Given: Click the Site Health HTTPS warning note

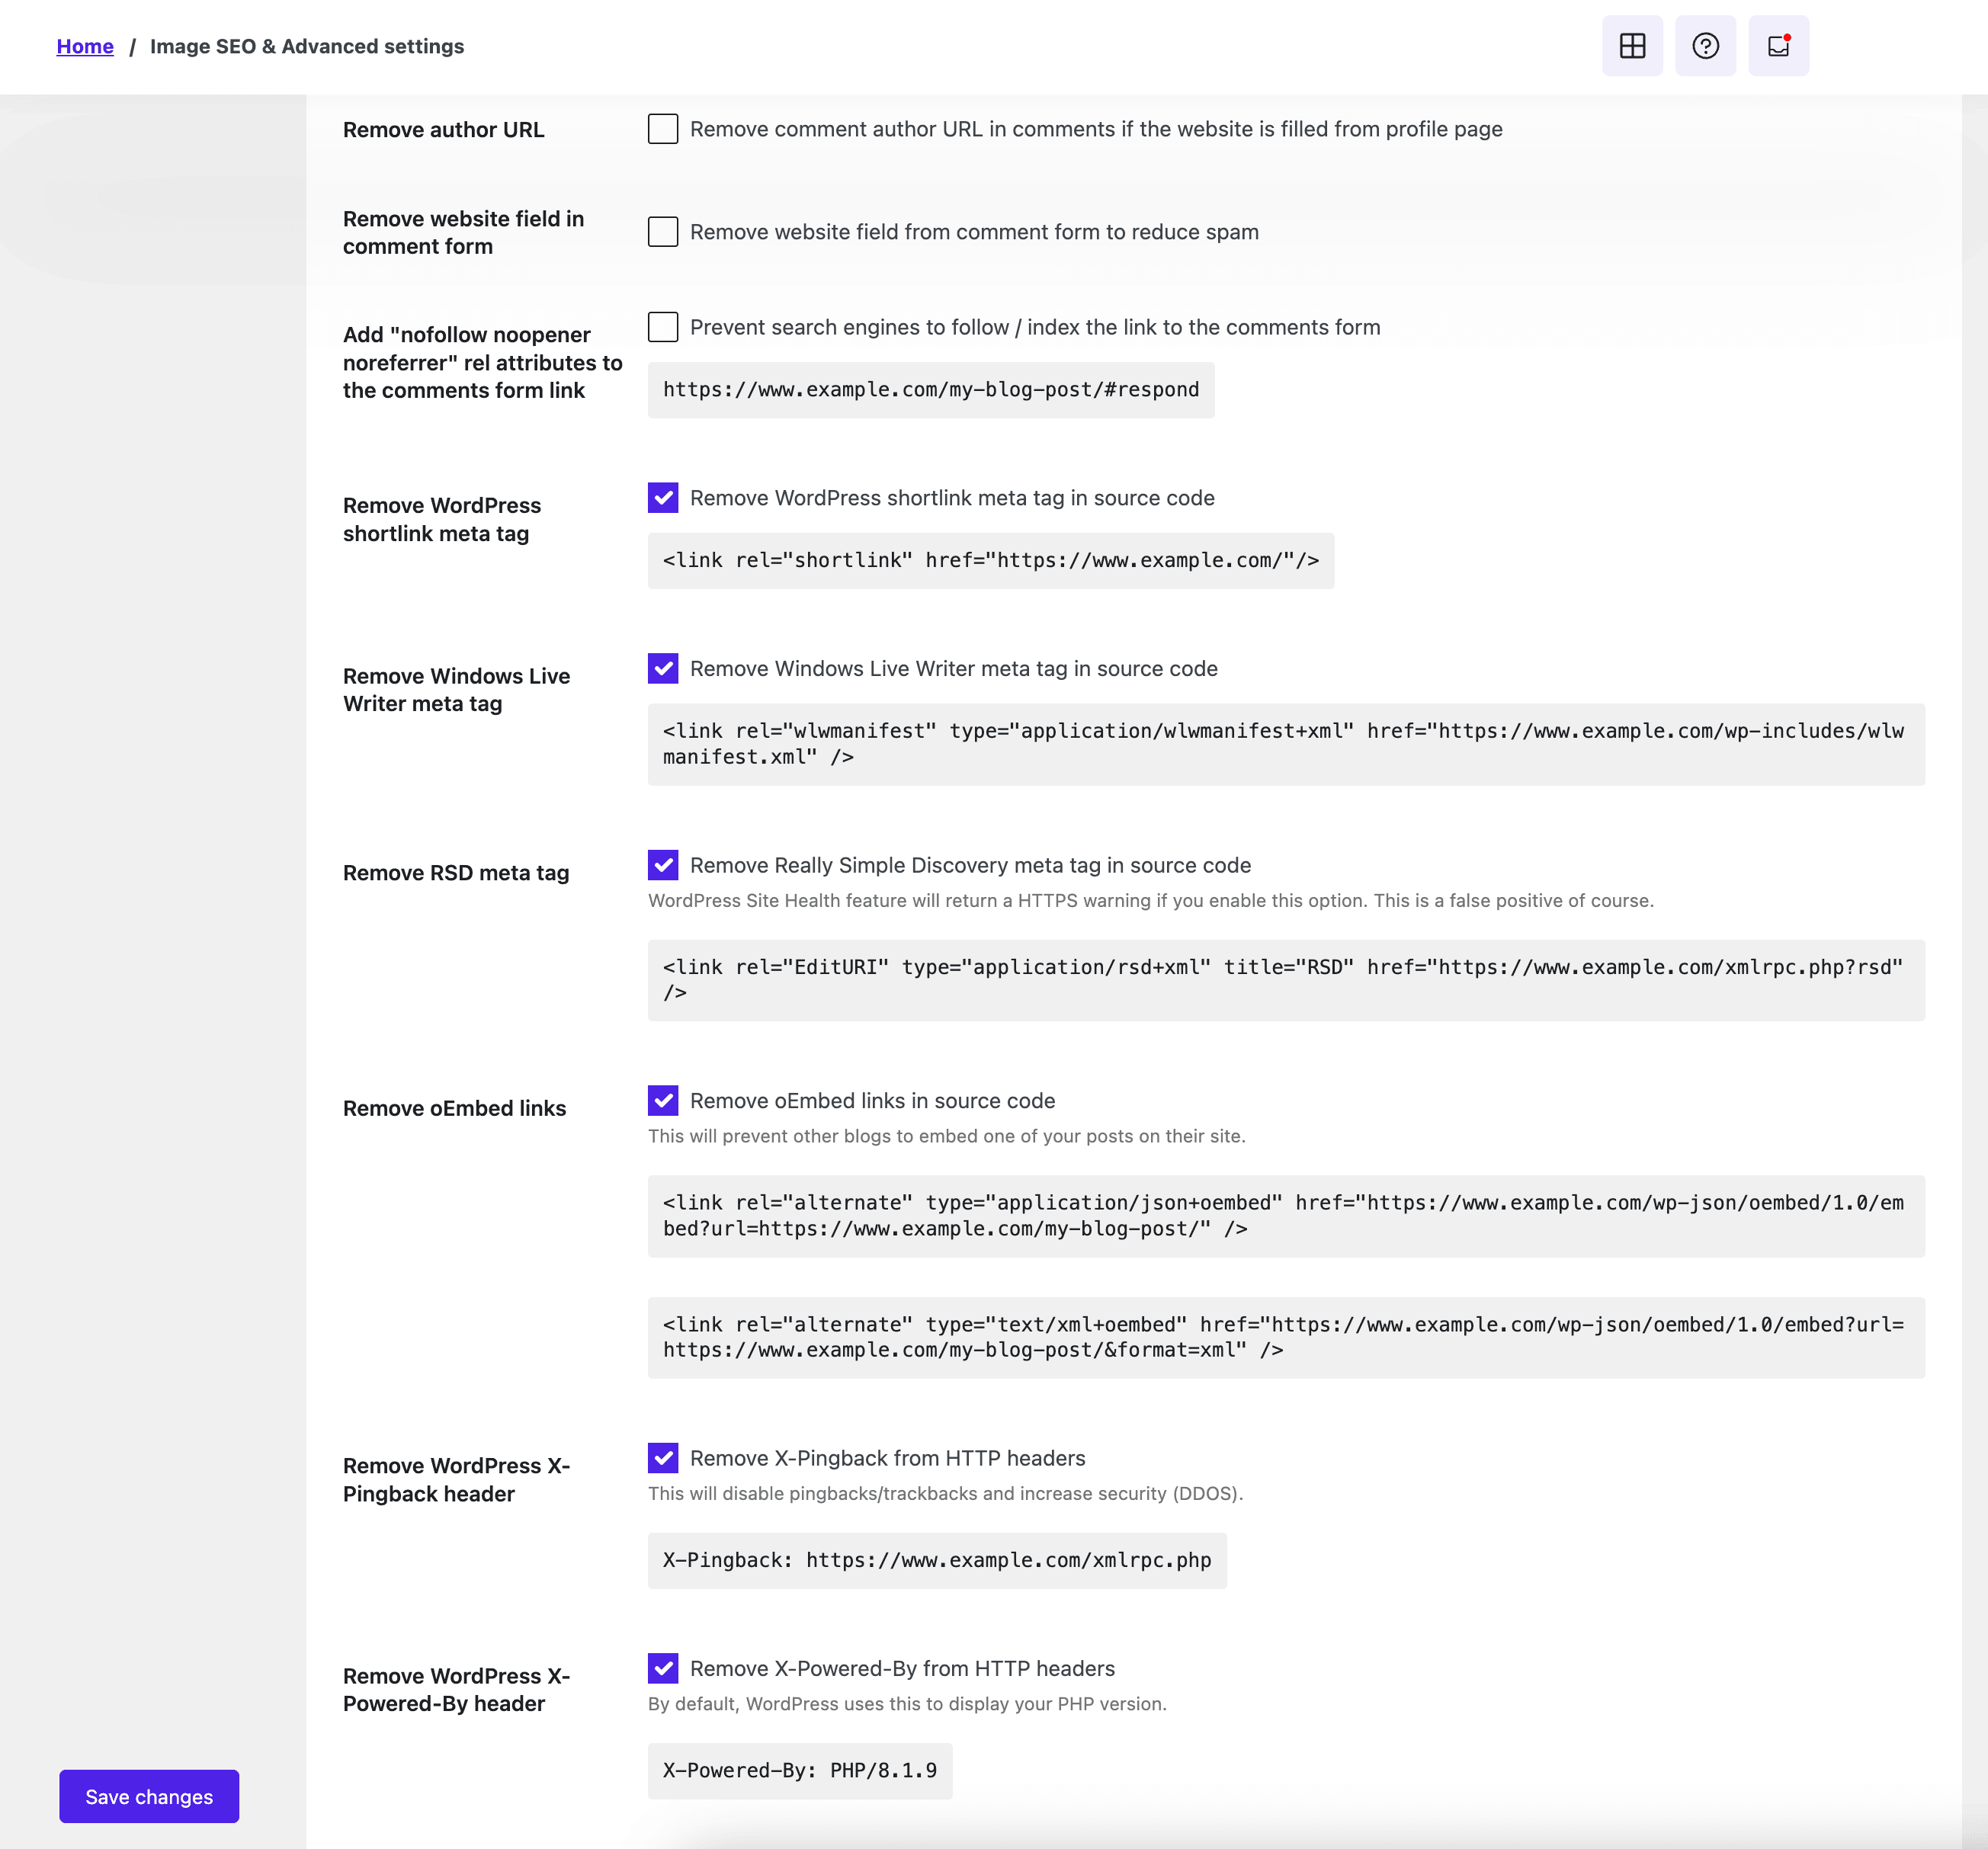Looking at the screenshot, I should 1151,901.
